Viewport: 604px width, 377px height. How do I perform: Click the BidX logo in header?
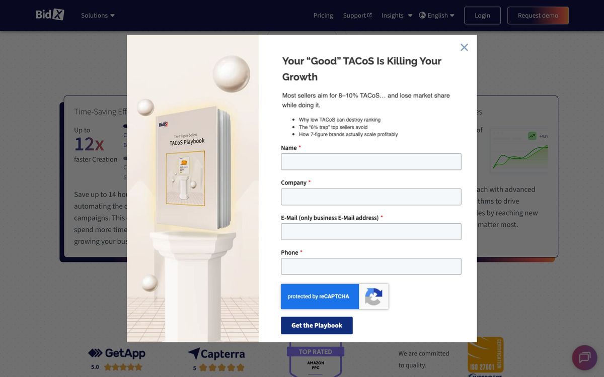pos(50,15)
